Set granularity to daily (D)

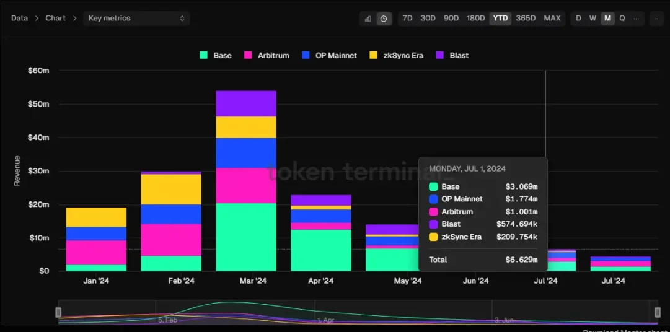[578, 19]
